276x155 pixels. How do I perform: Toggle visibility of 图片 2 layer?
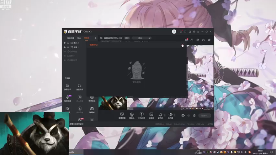[65, 43]
